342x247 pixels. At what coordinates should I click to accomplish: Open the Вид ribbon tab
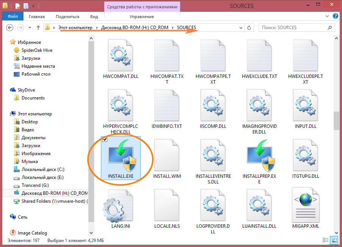pos(94,17)
